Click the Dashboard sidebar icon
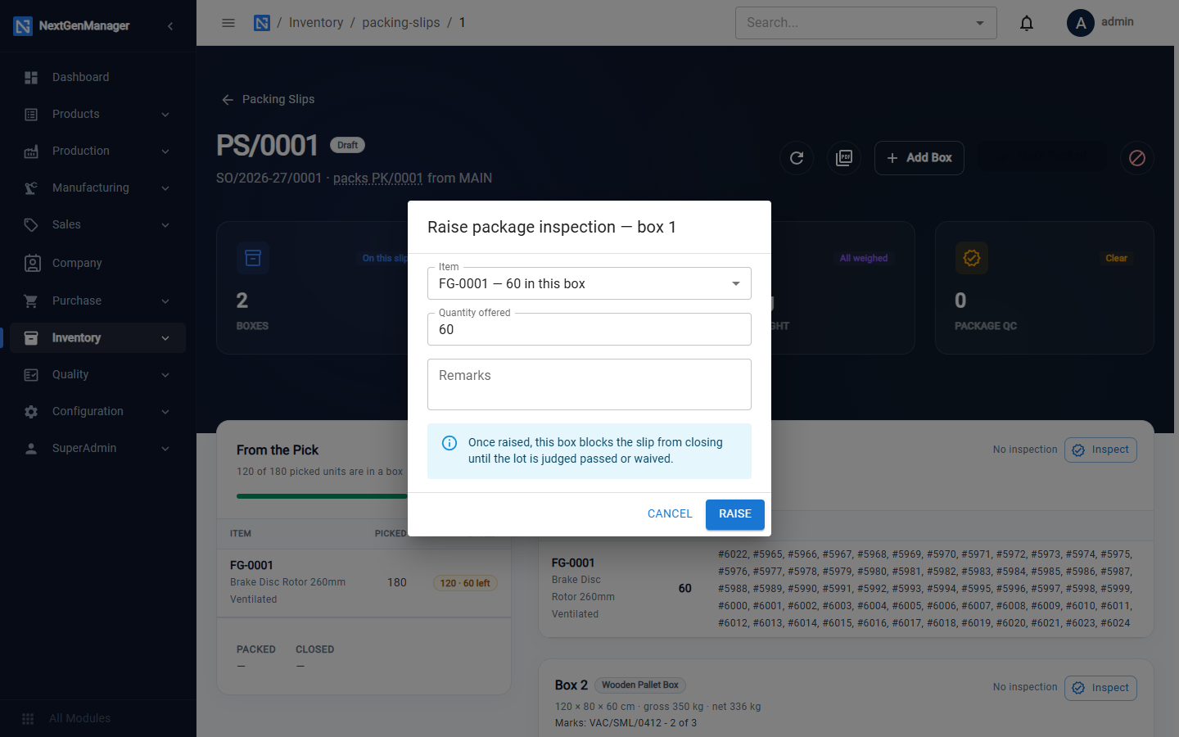 coord(31,77)
